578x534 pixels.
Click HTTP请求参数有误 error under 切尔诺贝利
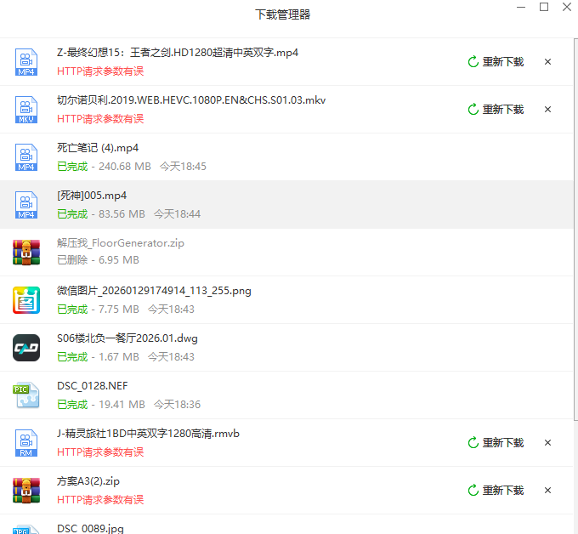tap(100, 119)
